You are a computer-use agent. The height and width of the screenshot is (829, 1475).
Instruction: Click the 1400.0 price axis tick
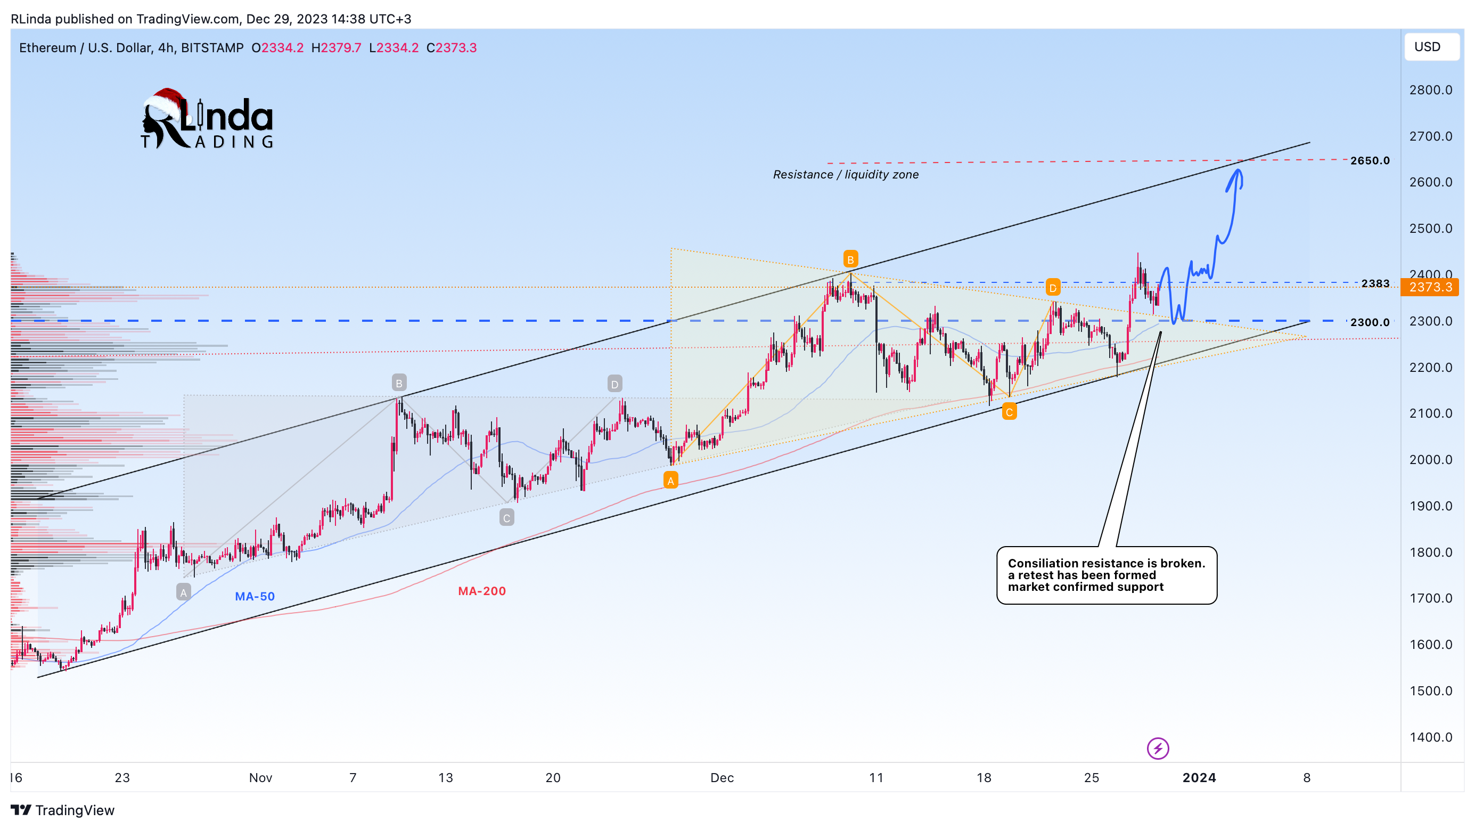(1430, 737)
